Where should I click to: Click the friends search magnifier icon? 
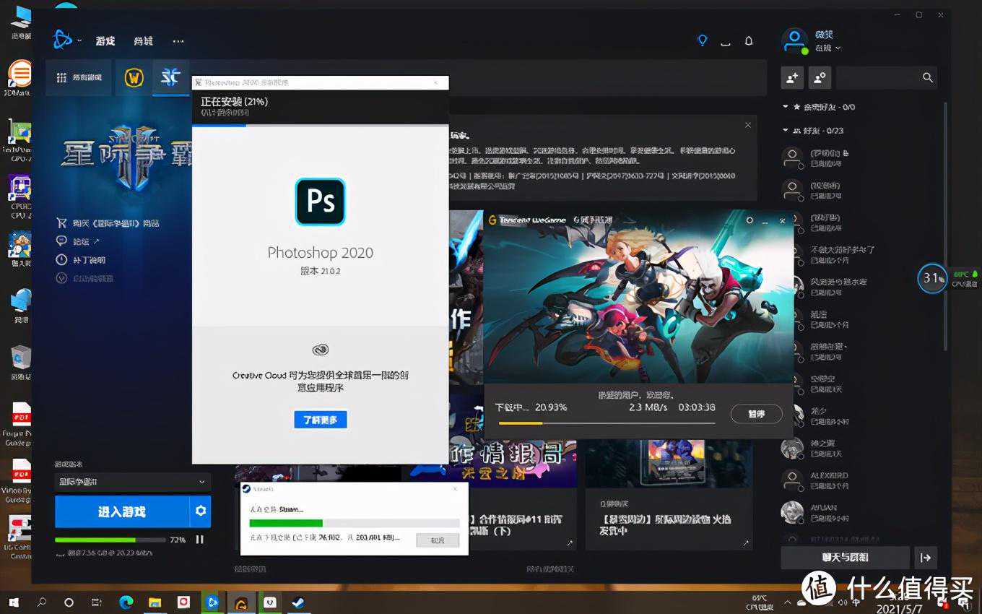[x=928, y=77]
